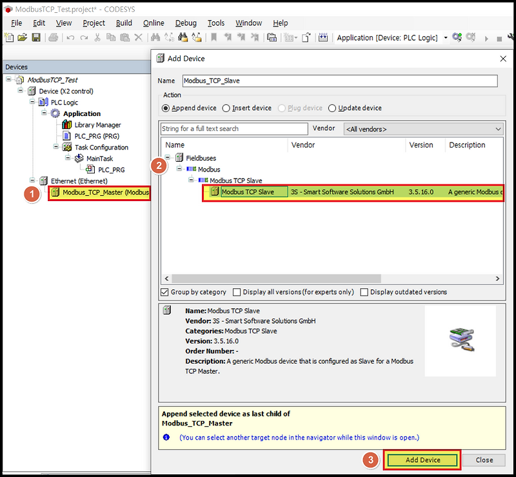The height and width of the screenshot is (477, 516).
Task: Open the Online menu
Action: click(153, 23)
